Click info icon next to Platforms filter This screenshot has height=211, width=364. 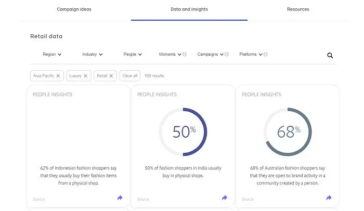(x=265, y=54)
